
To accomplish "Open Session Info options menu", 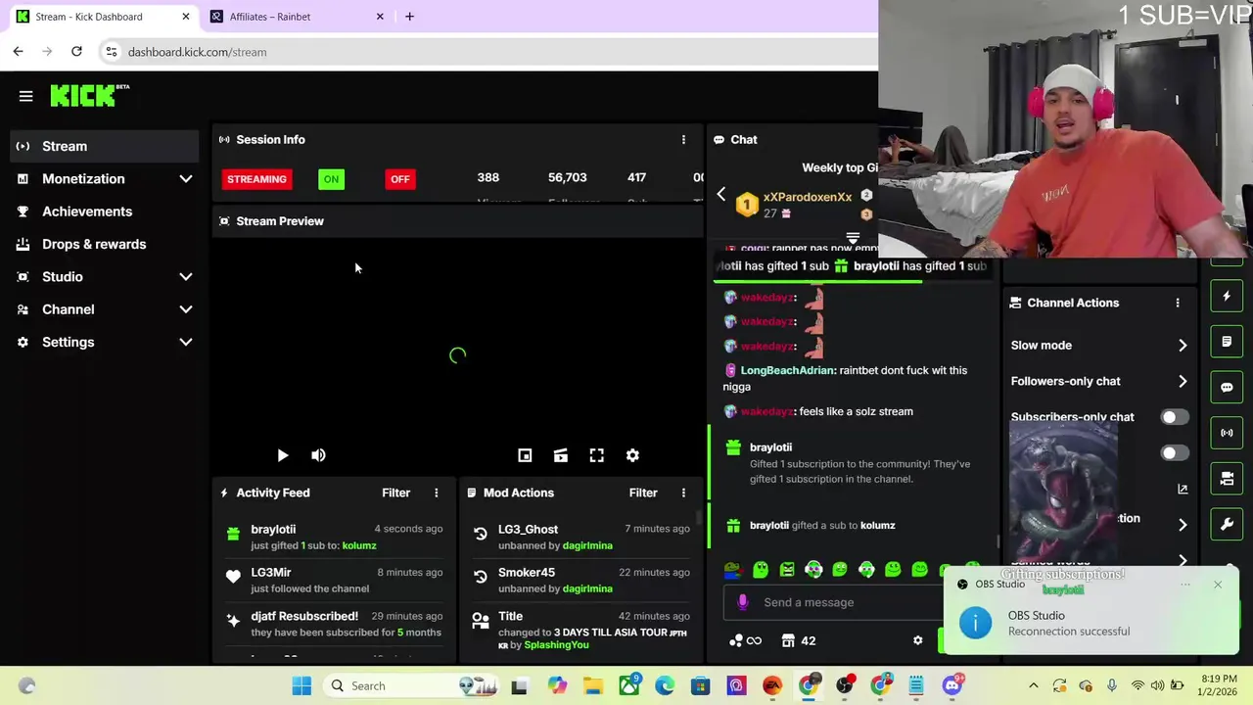I will point(683,140).
